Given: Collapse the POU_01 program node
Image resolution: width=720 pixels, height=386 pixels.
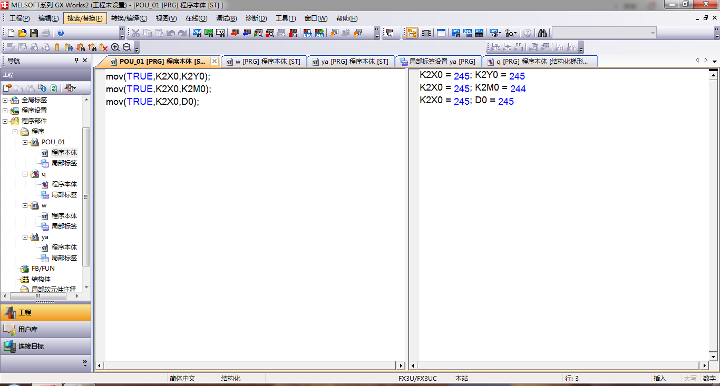Looking at the screenshot, I should (x=25, y=142).
